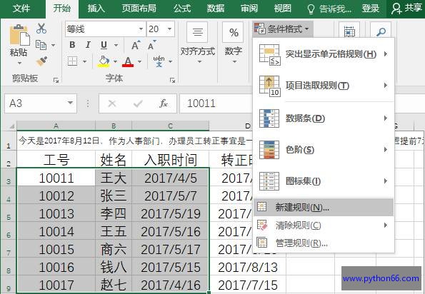Expand the Name Box dropdown arrow
The height and width of the screenshot is (294, 425).
70,103
